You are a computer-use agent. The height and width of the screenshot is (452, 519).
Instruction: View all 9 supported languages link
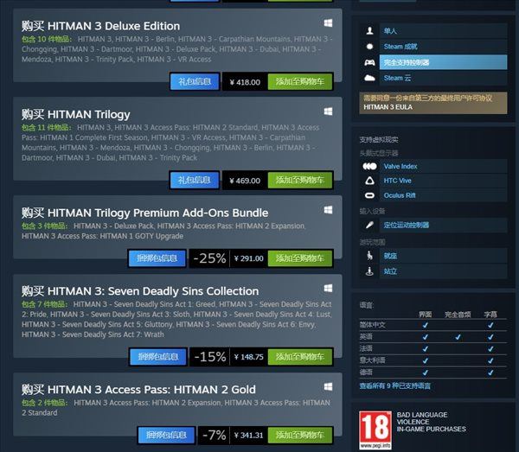[395, 385]
